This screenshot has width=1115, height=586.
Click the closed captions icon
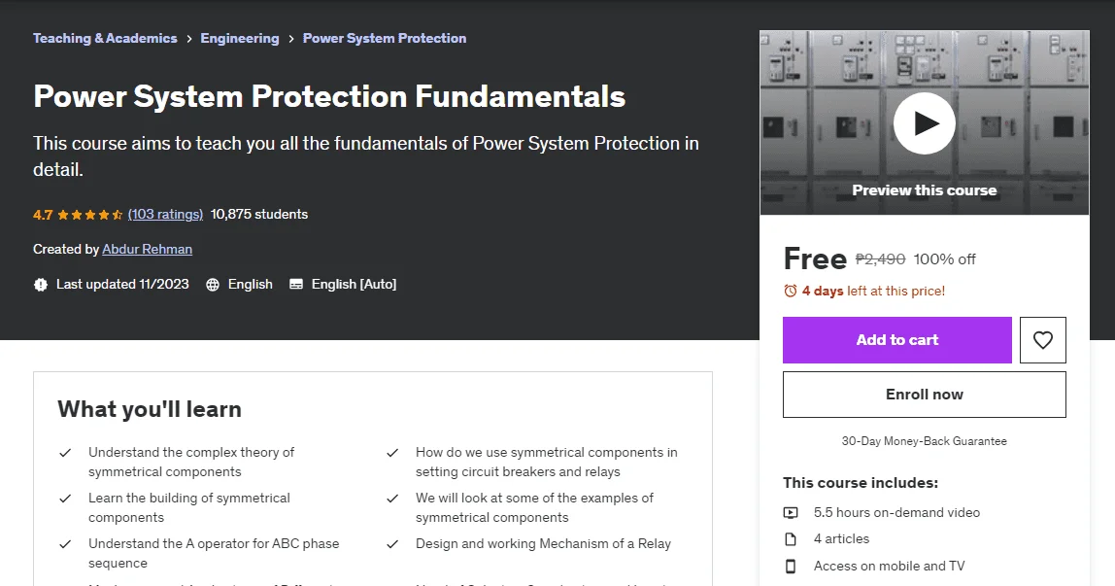pos(296,285)
